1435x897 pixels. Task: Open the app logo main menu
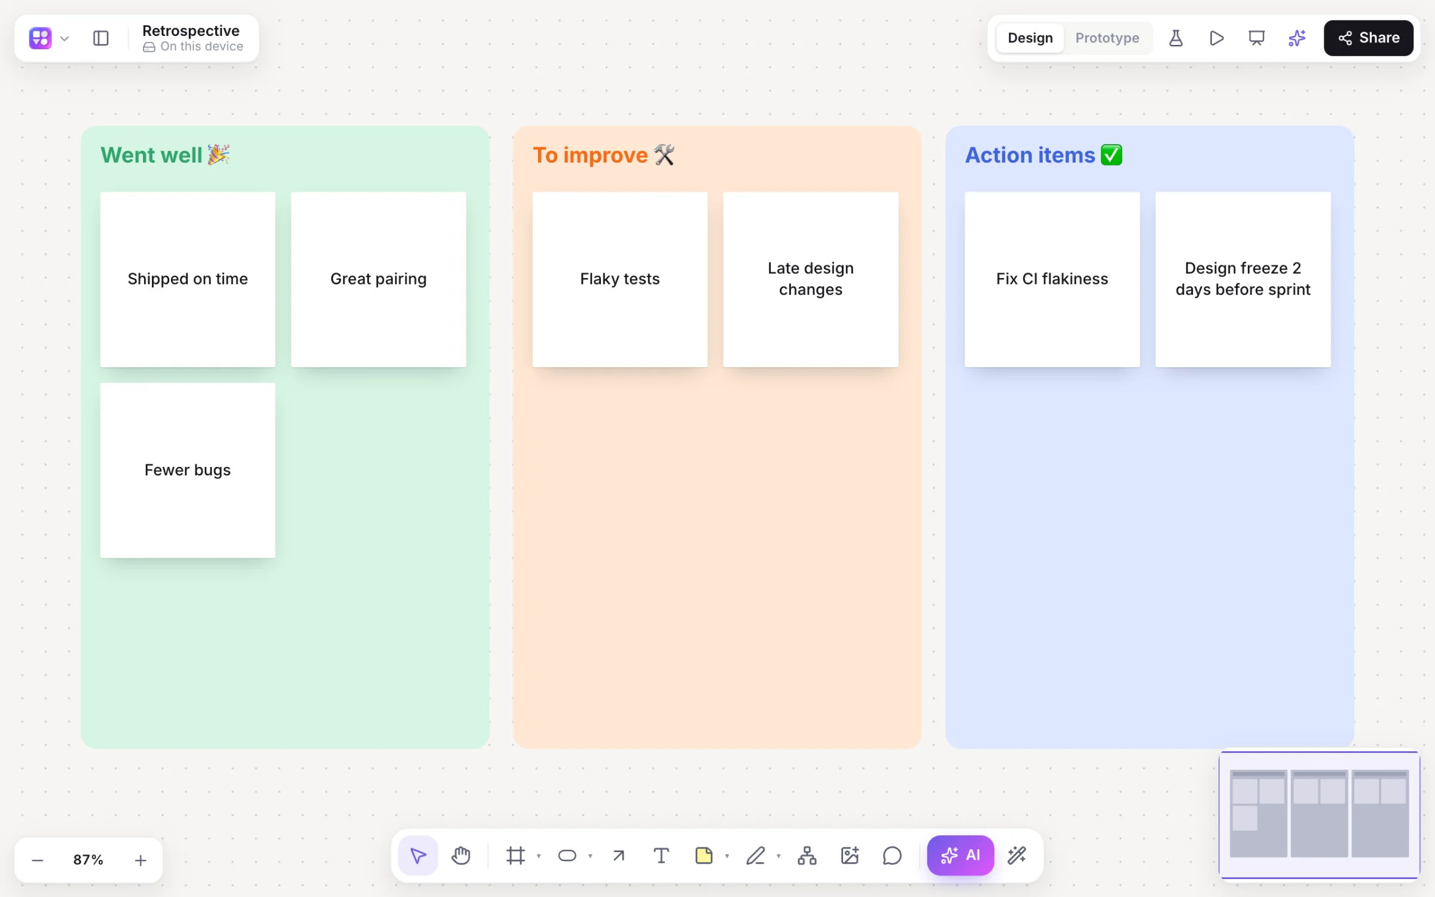tap(40, 38)
